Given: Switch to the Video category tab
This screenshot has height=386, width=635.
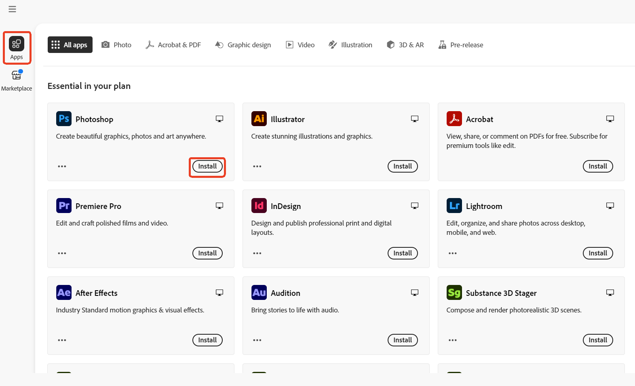Looking at the screenshot, I should tap(300, 45).
